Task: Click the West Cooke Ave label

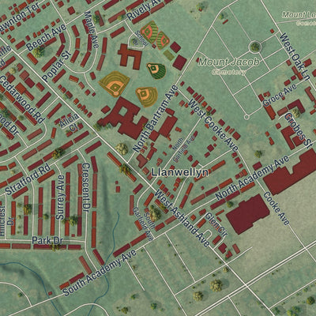Action: [x=213, y=125]
